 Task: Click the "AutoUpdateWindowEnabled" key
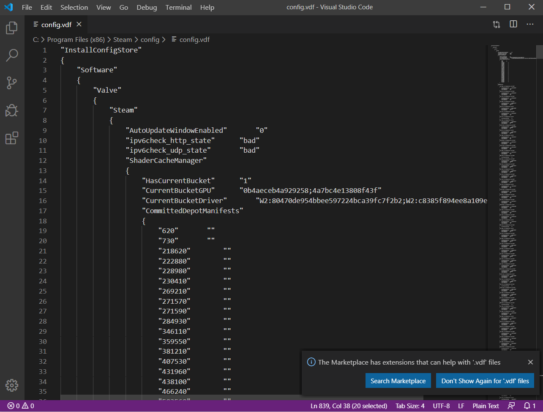pos(177,130)
